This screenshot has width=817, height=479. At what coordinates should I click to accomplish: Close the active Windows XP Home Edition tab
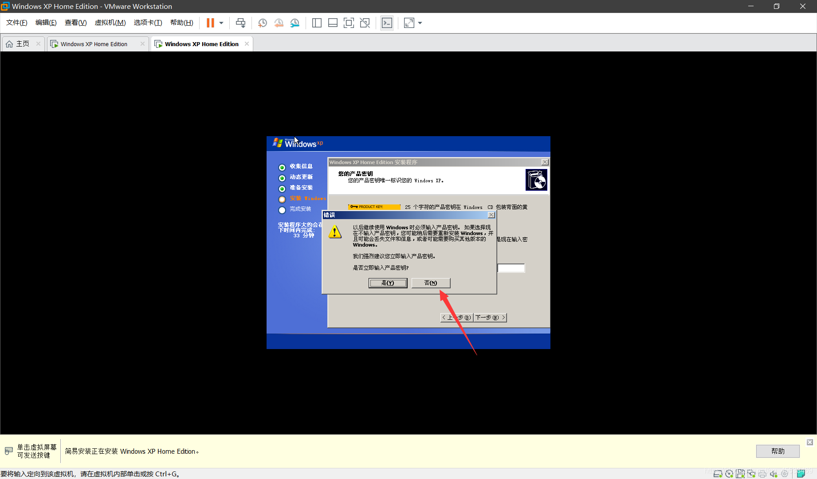[247, 43]
